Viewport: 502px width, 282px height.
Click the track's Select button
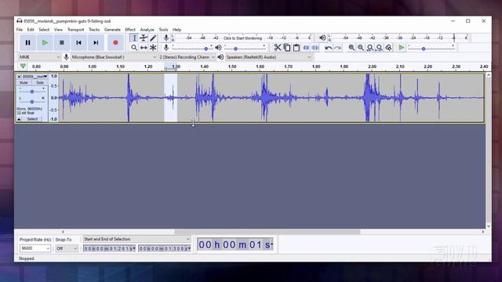pos(32,119)
